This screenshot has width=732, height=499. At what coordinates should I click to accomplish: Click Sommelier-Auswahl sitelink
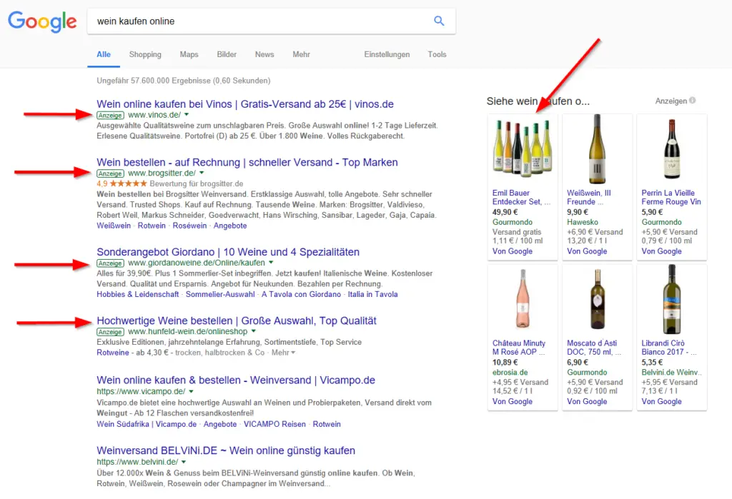(220, 294)
